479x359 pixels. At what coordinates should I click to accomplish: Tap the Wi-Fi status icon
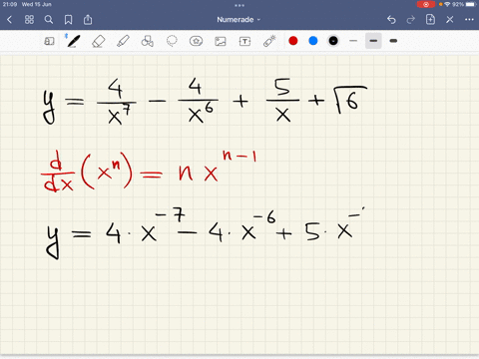pyautogui.click(x=447, y=4)
